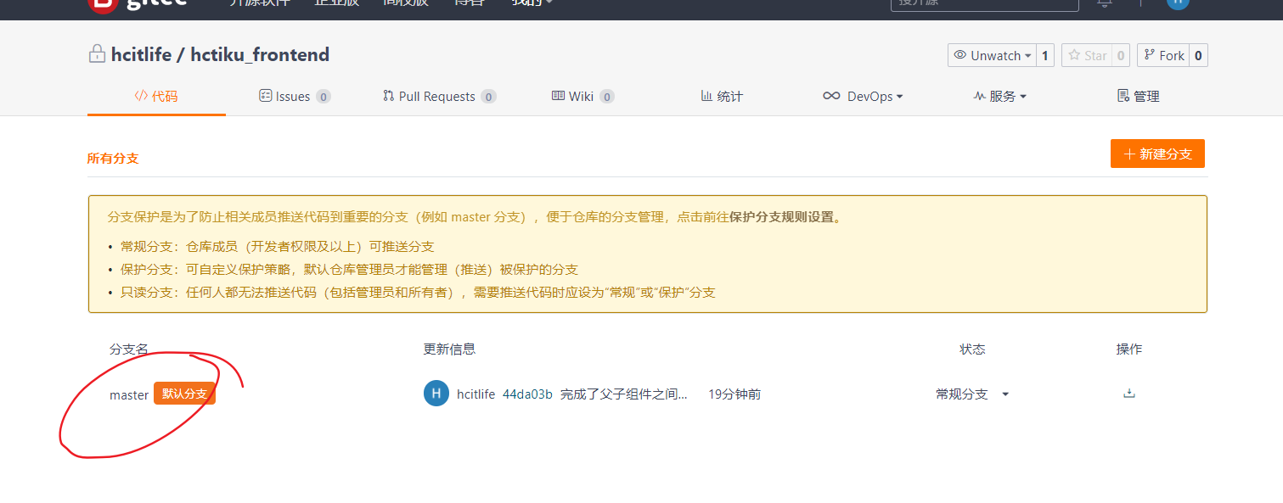Click the 默认分支 badge

[x=184, y=394]
